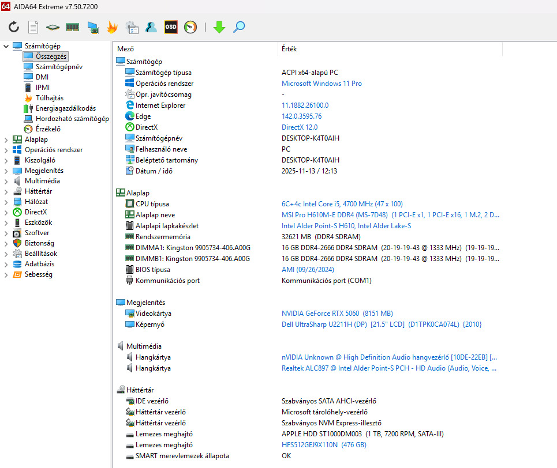Expand the Operációs rendszer tree node
This screenshot has height=468, width=557.
6,150
